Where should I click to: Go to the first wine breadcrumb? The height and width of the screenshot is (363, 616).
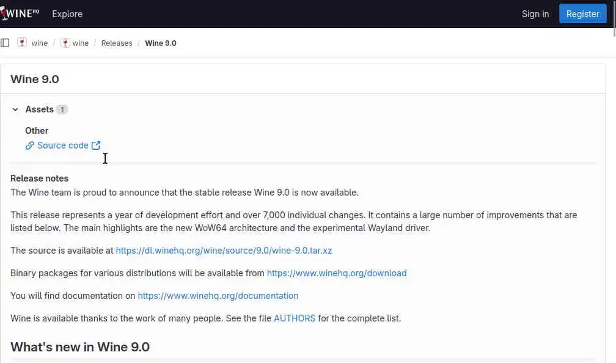39,43
